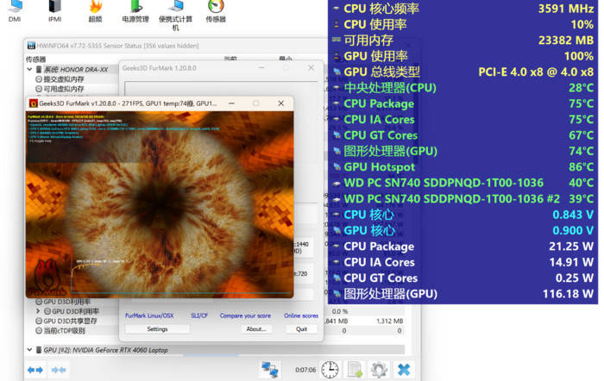Expand the GPU D3D利用率 group chevron
Image resolution: width=604 pixels, height=381 pixels.
pos(38,311)
